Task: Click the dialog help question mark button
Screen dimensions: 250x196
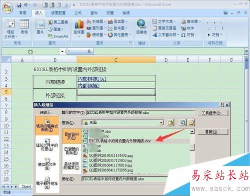Action: 221,105
